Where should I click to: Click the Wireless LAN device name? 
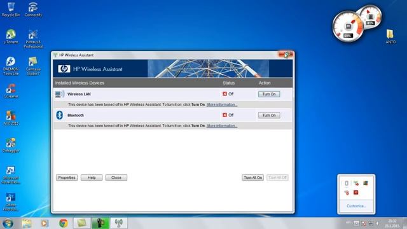pos(79,94)
